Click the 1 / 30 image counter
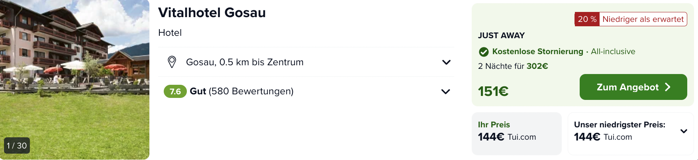Image resolution: width=698 pixels, height=160 pixels. pos(17,146)
